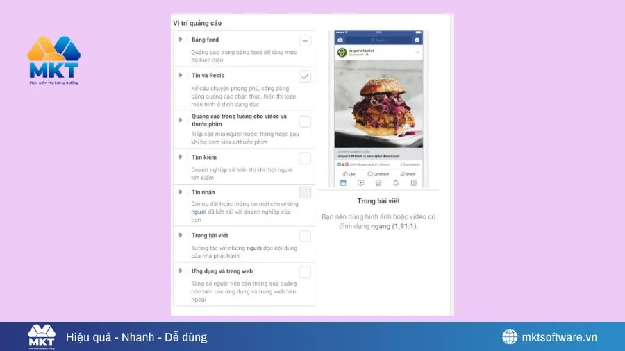Uncheck the Tin và Reels checkbox
625x351 pixels.
tap(305, 76)
